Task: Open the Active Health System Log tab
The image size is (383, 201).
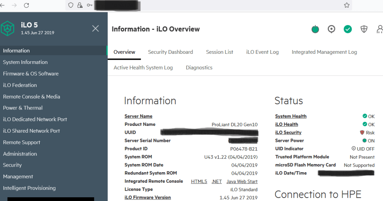Action: [143, 68]
